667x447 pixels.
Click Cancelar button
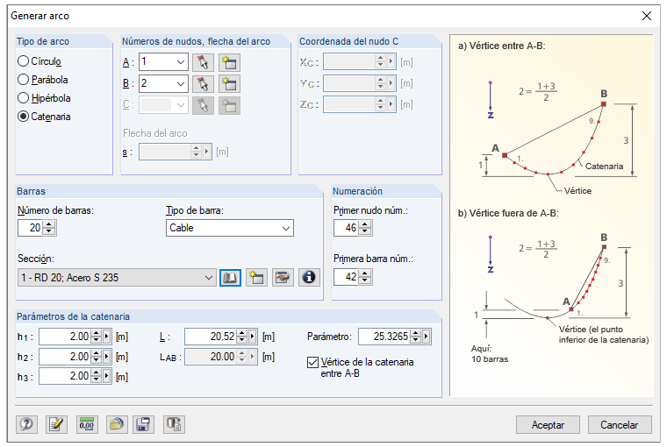click(x=620, y=424)
